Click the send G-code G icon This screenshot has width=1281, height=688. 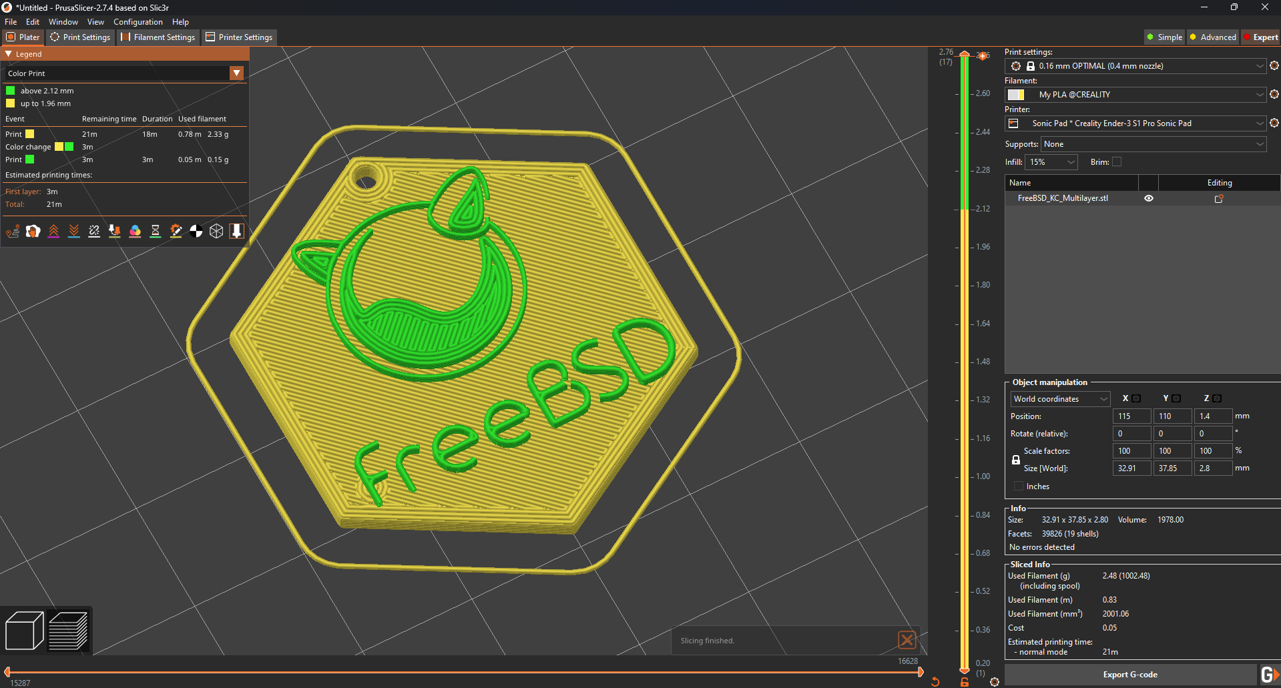tap(1270, 675)
